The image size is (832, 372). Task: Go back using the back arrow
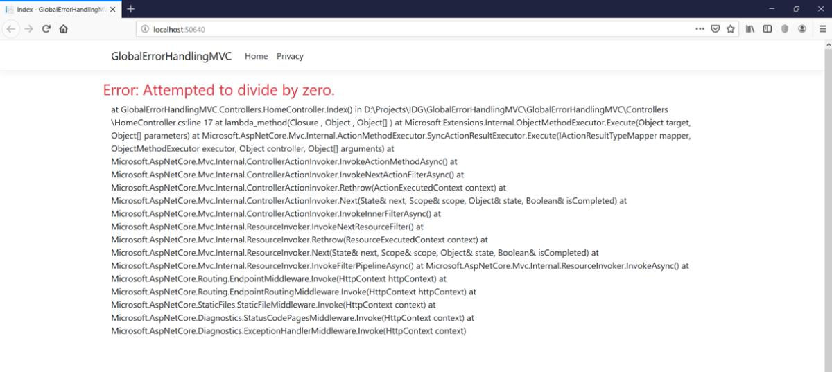point(12,29)
